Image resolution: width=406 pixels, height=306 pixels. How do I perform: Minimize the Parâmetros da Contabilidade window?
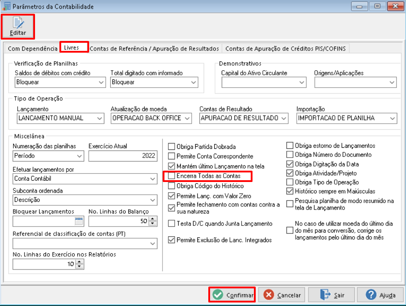[359, 6]
